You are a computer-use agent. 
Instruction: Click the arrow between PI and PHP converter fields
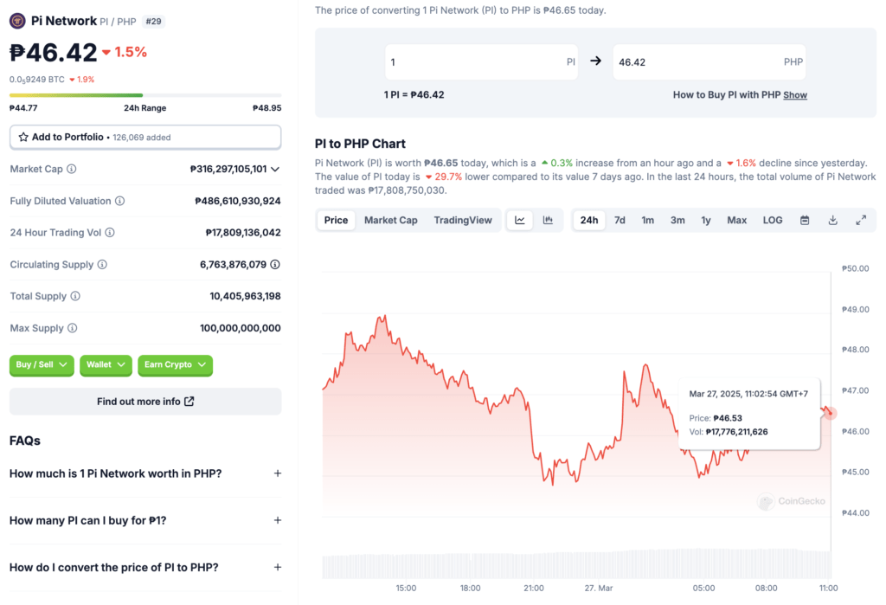595,61
